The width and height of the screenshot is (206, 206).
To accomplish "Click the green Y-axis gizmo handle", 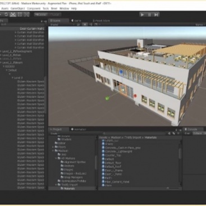I will click(x=107, y=98).
